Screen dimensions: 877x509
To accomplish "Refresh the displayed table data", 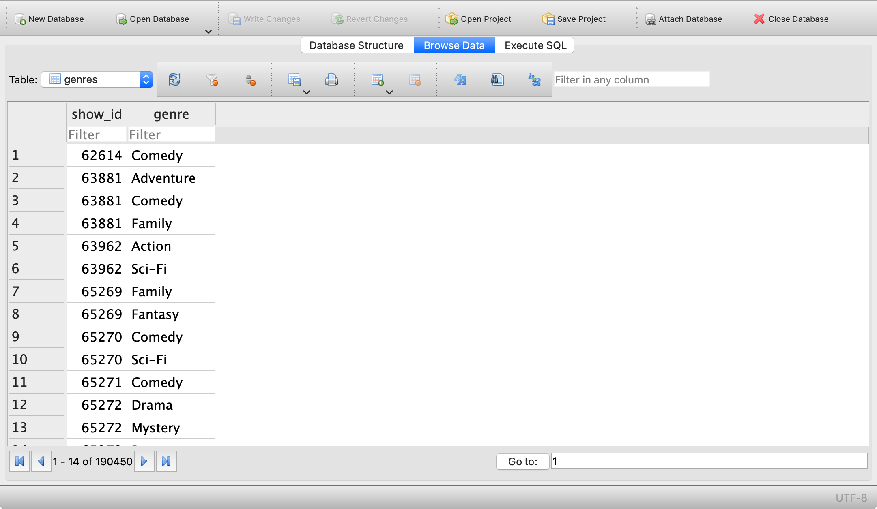I will pyautogui.click(x=174, y=79).
